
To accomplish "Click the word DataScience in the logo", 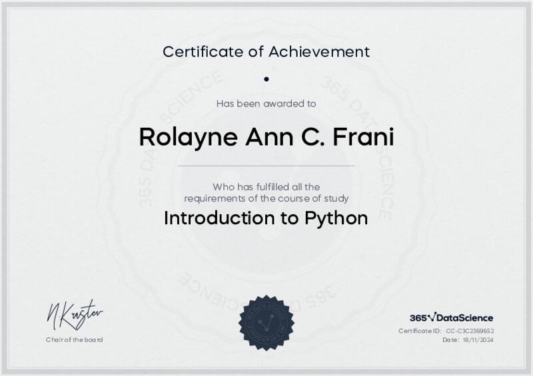I will [465, 318].
